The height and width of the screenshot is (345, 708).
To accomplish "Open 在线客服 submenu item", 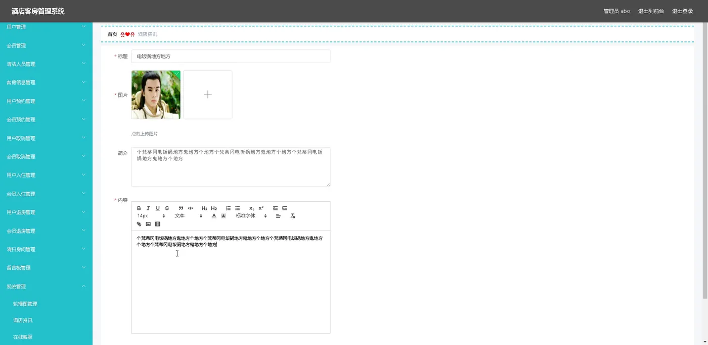I will (46, 337).
